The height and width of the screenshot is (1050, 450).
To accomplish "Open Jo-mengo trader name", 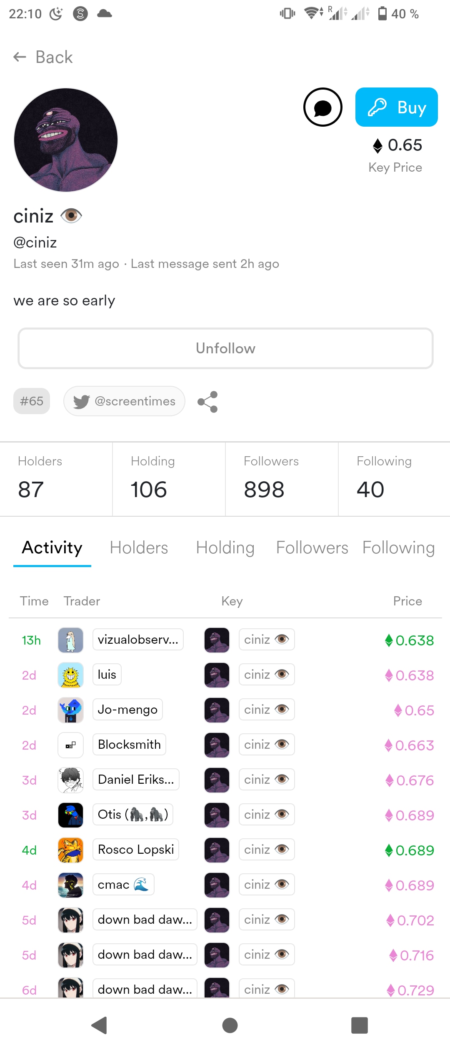I will pyautogui.click(x=127, y=710).
